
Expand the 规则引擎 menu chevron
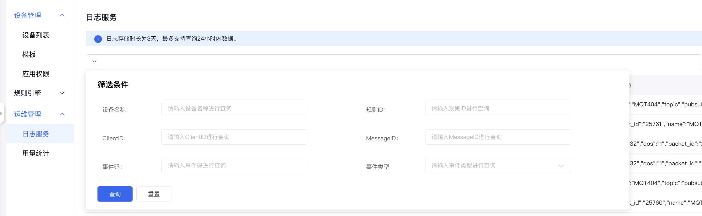point(62,93)
